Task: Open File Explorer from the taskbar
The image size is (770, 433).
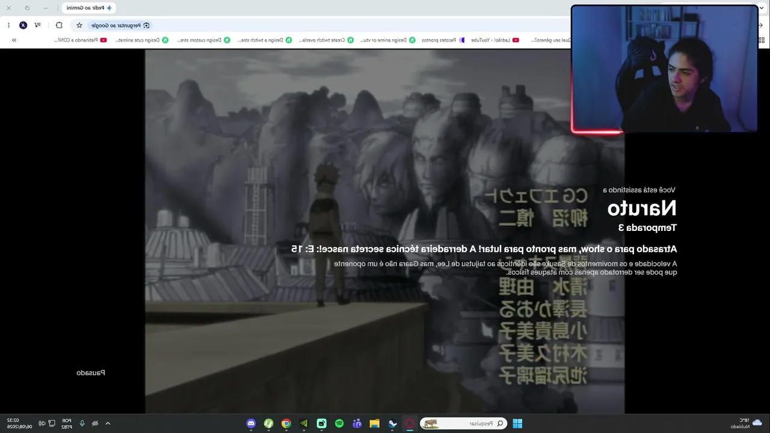Action: coord(374,423)
